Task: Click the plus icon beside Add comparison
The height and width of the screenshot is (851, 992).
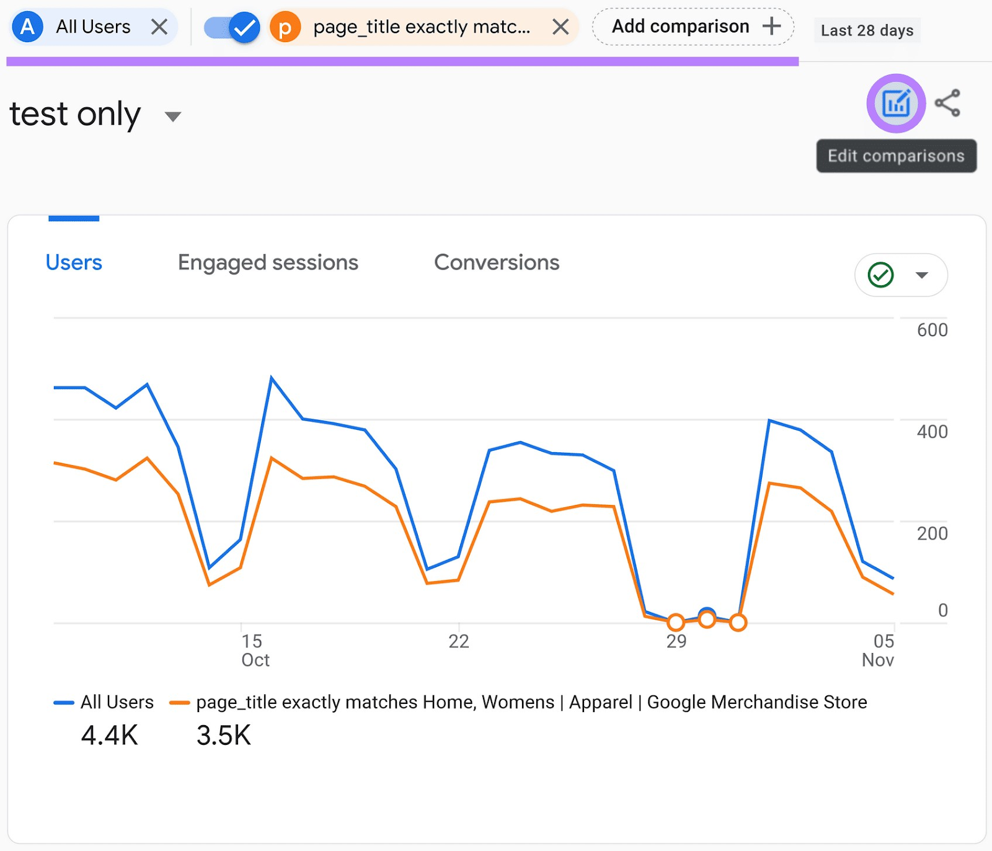Action: point(772,26)
